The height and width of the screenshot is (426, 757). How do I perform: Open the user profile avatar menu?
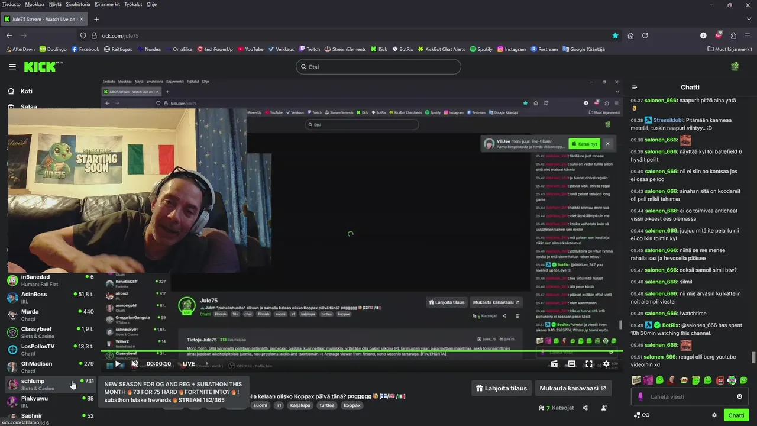[735, 67]
